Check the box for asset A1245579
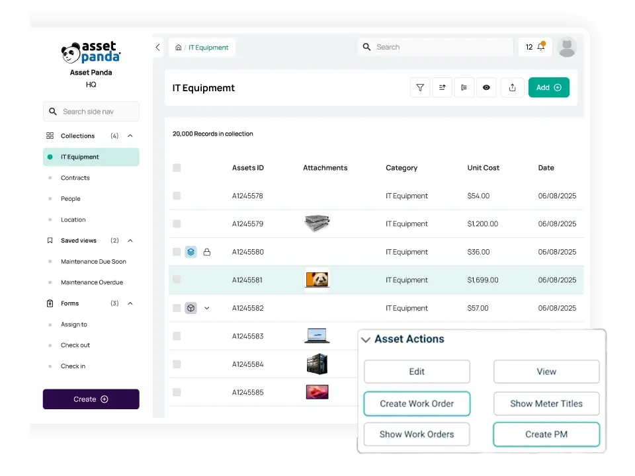 [177, 224]
